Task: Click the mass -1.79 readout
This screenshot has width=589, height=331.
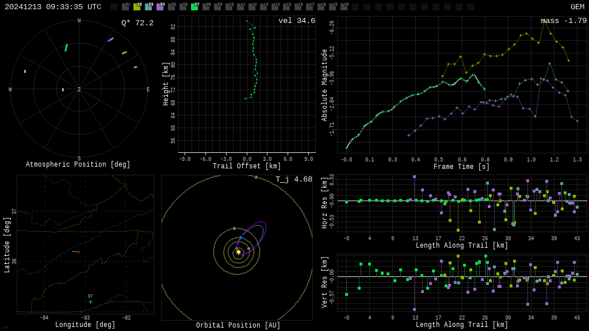Action: tap(563, 21)
